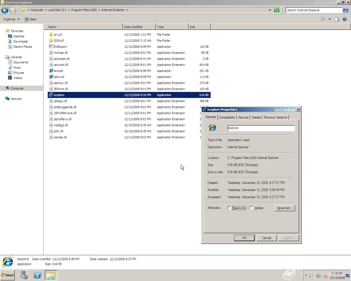
Task: Click the Downloads icon in navigation pane
Action: pyautogui.click(x=10, y=41)
